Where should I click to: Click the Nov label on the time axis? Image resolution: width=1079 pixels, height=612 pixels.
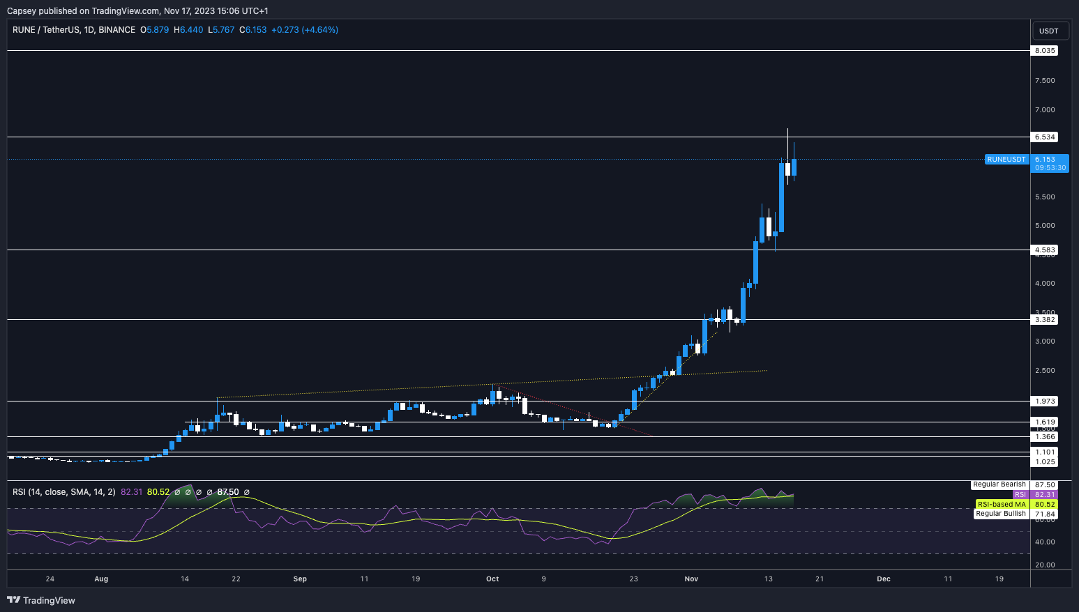(691, 579)
